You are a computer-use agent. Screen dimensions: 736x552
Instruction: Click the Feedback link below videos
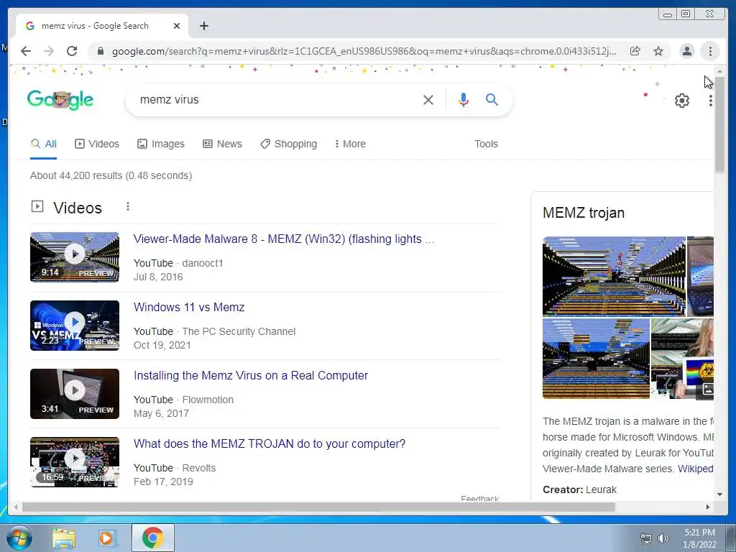479,499
